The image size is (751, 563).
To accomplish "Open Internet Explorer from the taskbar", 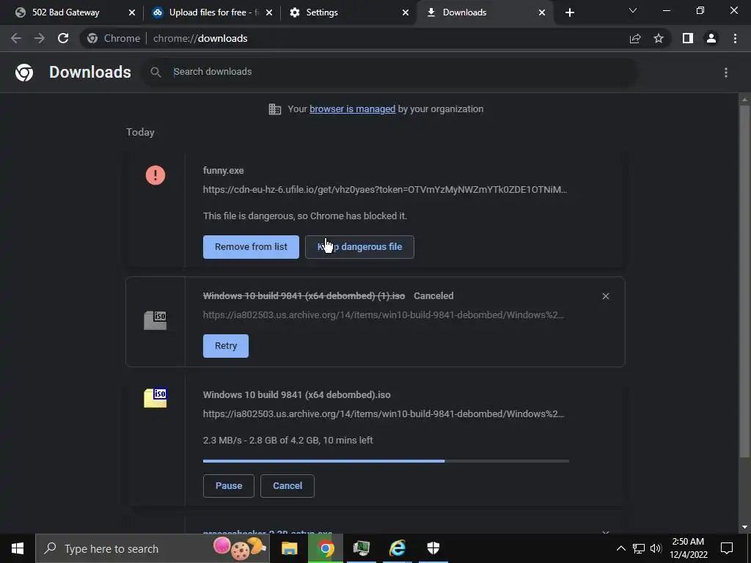I will (397, 548).
